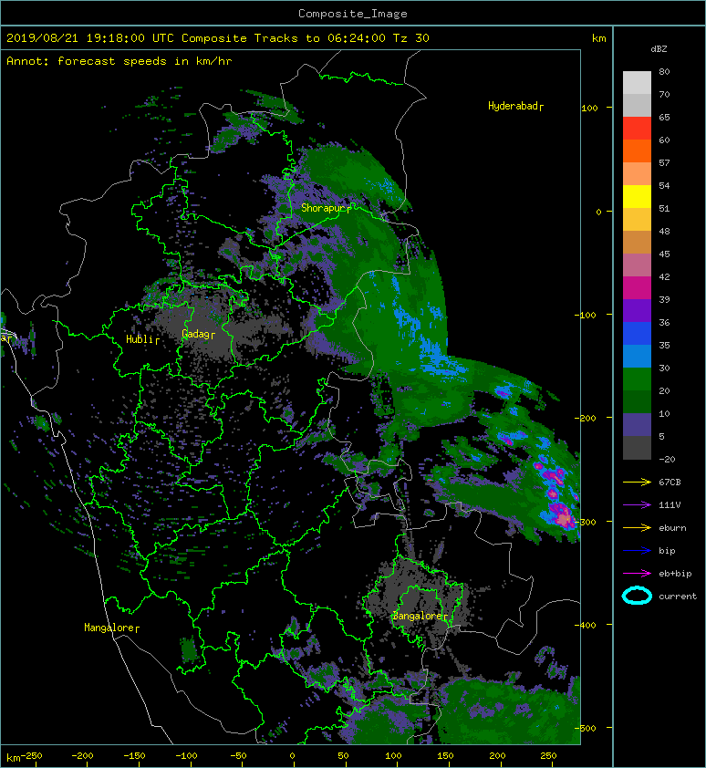Click the Bangalore city label

[418, 616]
